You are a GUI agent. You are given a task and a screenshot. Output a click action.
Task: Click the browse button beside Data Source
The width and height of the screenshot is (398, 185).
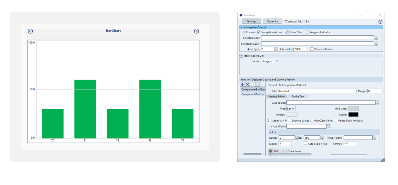(377, 103)
